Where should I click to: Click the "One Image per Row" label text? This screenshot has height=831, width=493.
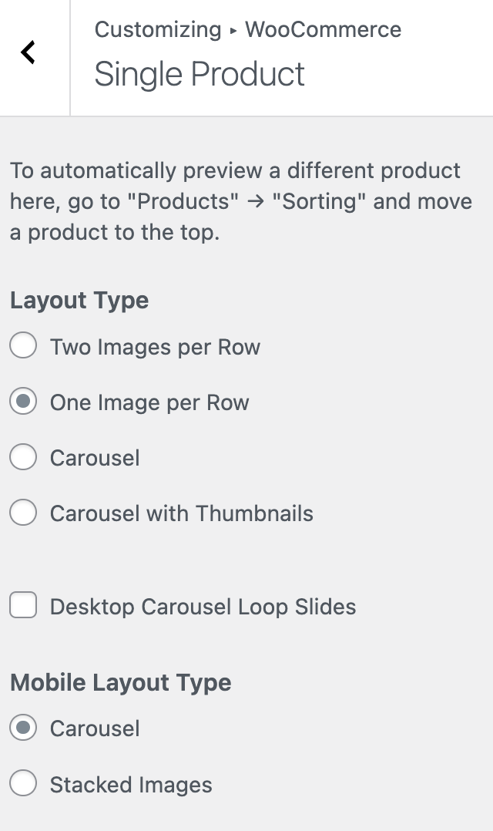(149, 402)
